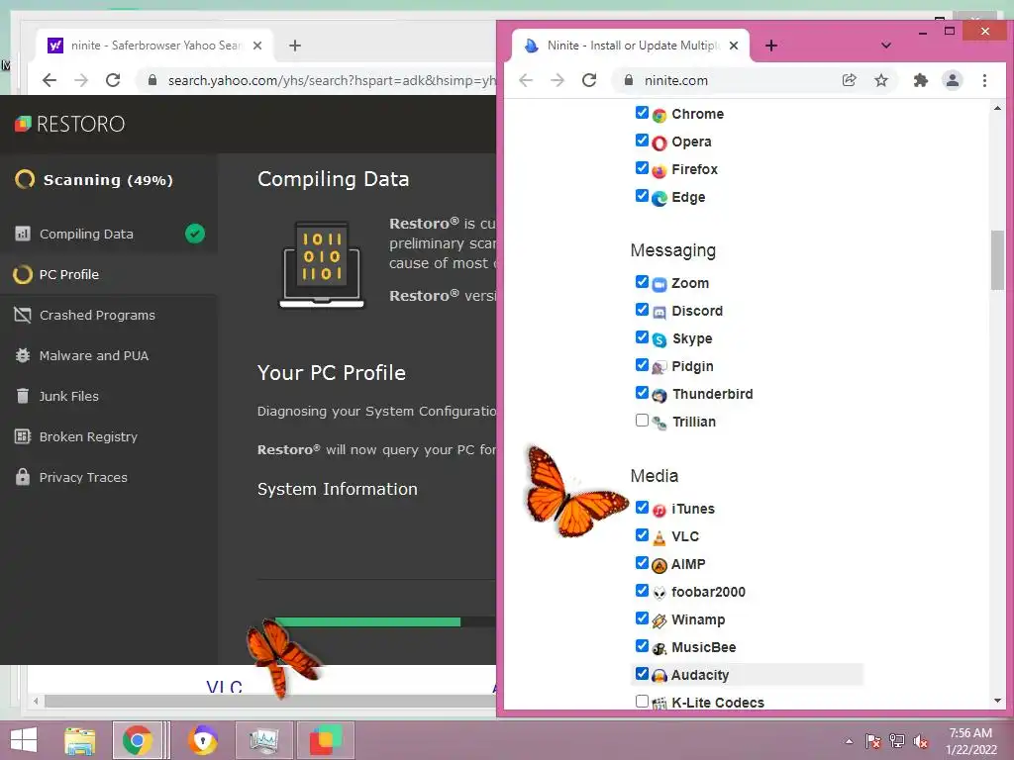1014x760 pixels.
Task: Click the Audacity label
Action: pyautogui.click(x=700, y=675)
